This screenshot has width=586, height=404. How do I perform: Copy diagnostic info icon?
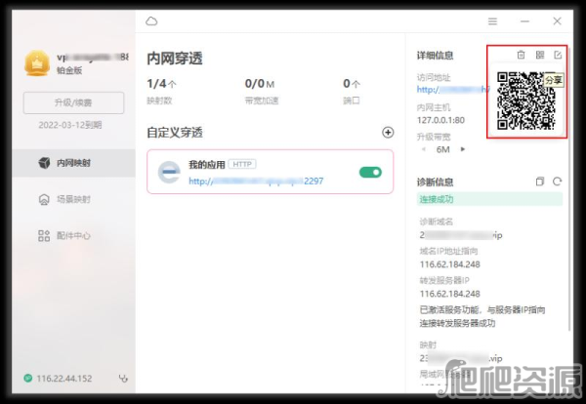point(540,182)
